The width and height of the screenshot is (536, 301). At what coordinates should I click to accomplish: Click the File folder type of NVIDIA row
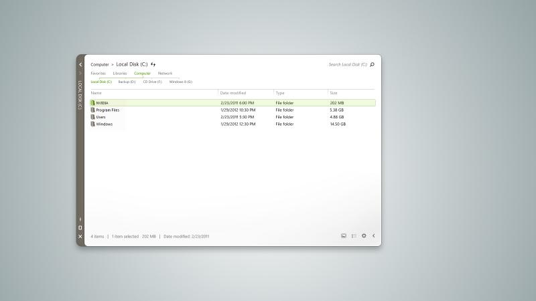tap(285, 103)
